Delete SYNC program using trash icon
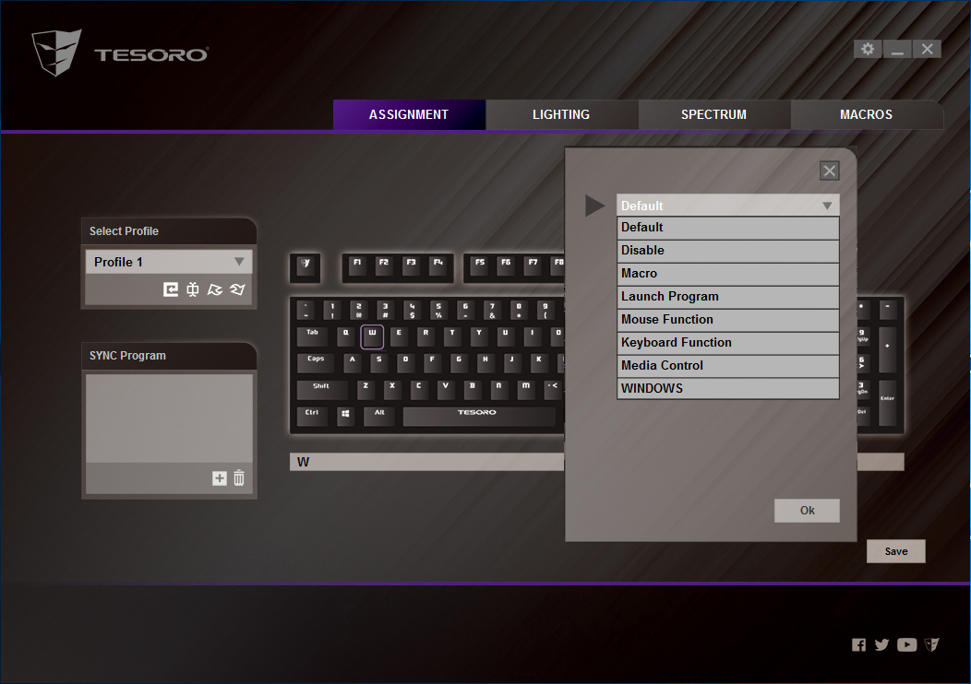The height and width of the screenshot is (684, 971). coord(239,478)
